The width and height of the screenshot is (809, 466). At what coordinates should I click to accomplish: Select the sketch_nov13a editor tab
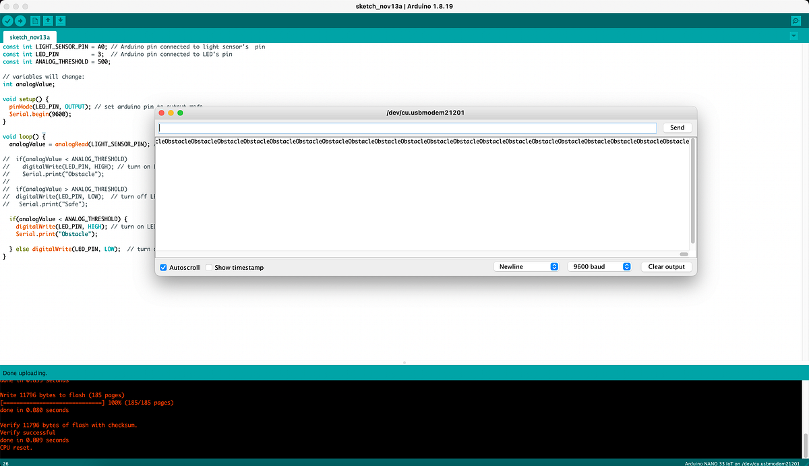[x=29, y=36]
